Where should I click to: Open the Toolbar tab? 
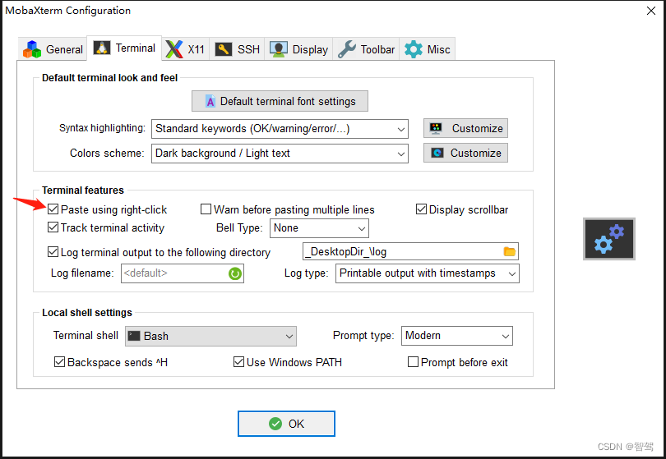pyautogui.click(x=366, y=49)
